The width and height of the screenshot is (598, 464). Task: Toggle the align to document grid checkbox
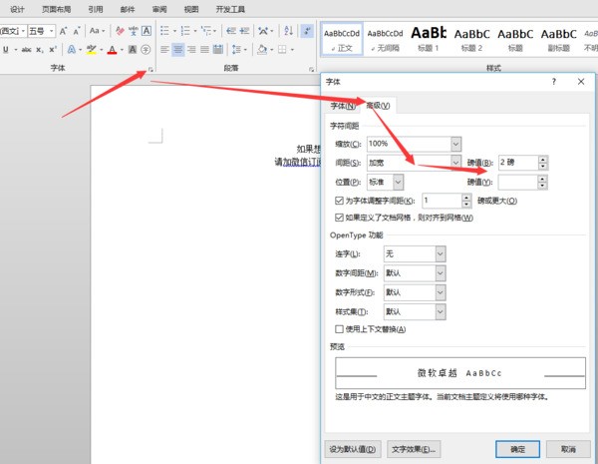tap(340, 217)
